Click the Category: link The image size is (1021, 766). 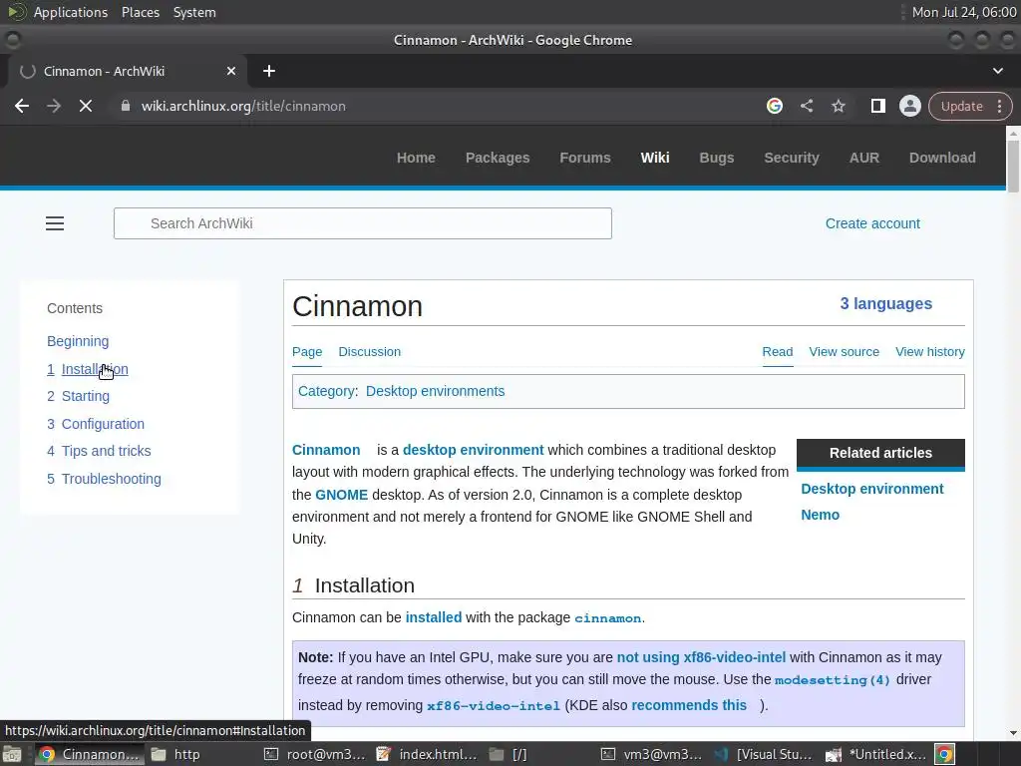(x=328, y=391)
